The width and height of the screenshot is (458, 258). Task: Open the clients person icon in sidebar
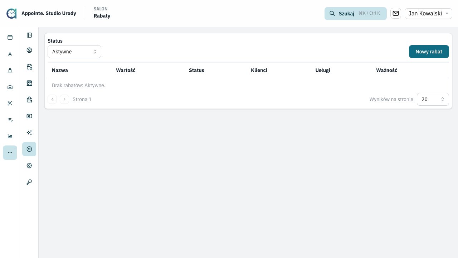(x=10, y=54)
